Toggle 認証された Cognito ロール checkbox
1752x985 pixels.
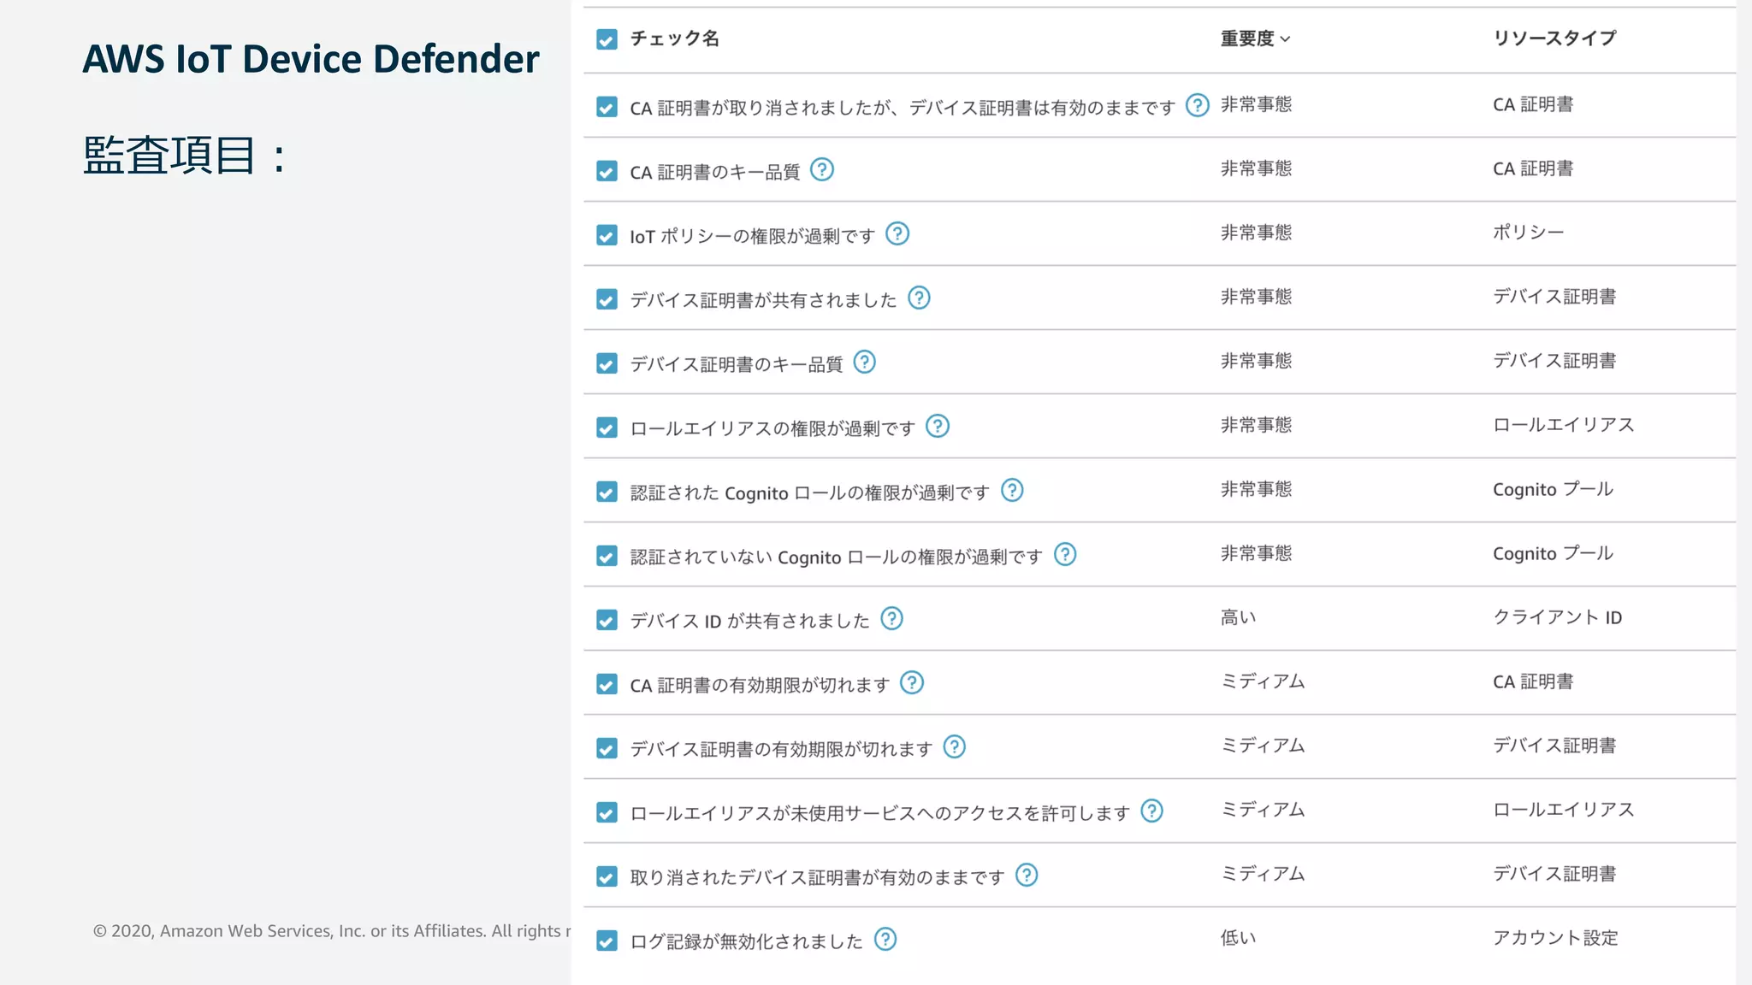tap(607, 492)
